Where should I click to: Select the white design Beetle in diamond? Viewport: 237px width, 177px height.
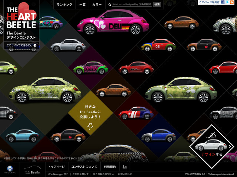click(x=211, y=145)
